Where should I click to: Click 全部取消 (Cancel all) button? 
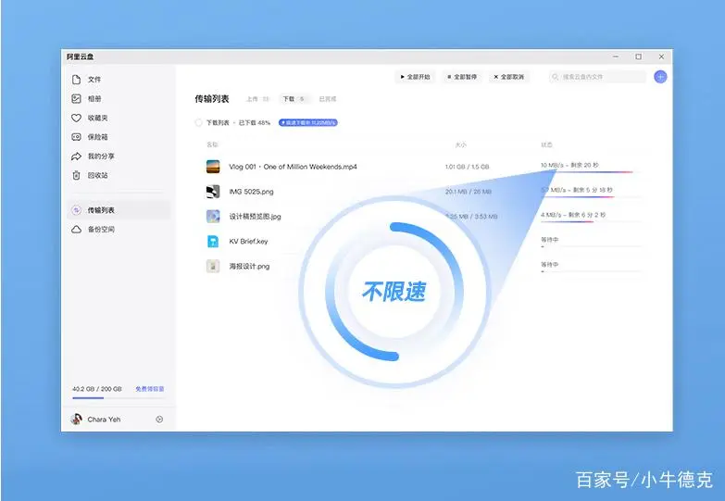click(508, 77)
